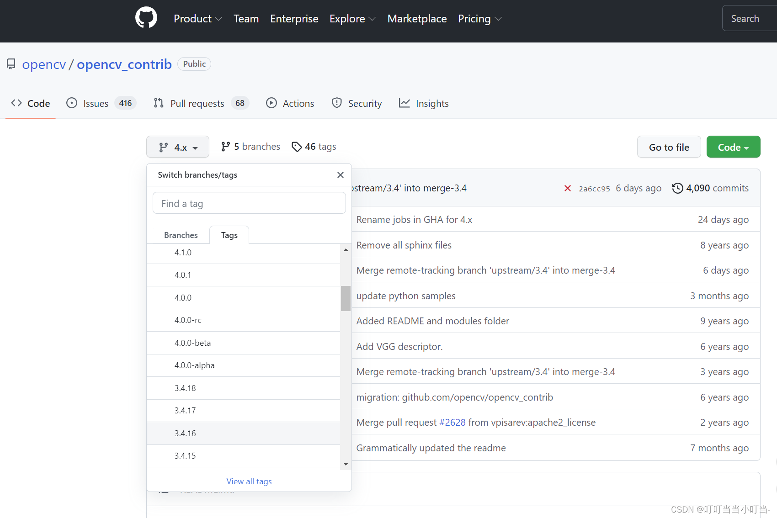Expand the Explore navigation menu
The height and width of the screenshot is (518, 777).
[x=352, y=19]
